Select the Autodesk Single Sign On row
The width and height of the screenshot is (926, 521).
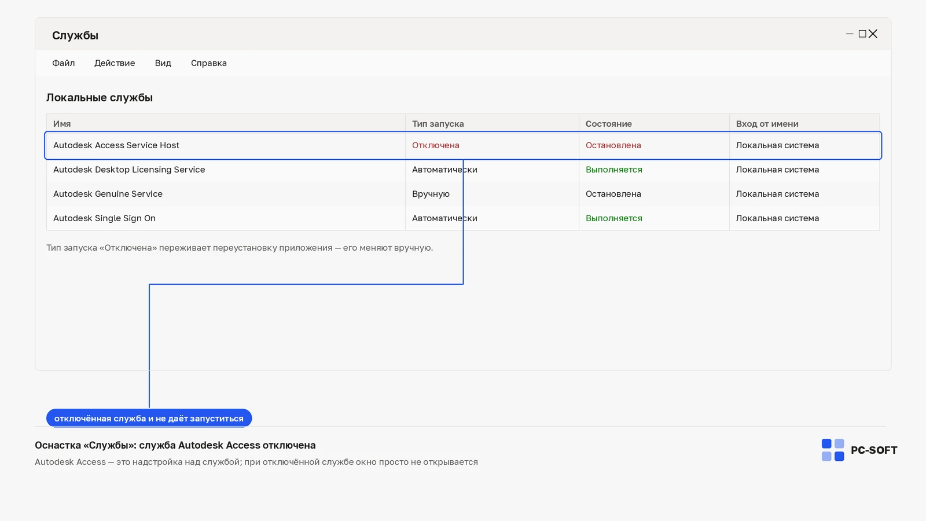[x=463, y=218]
